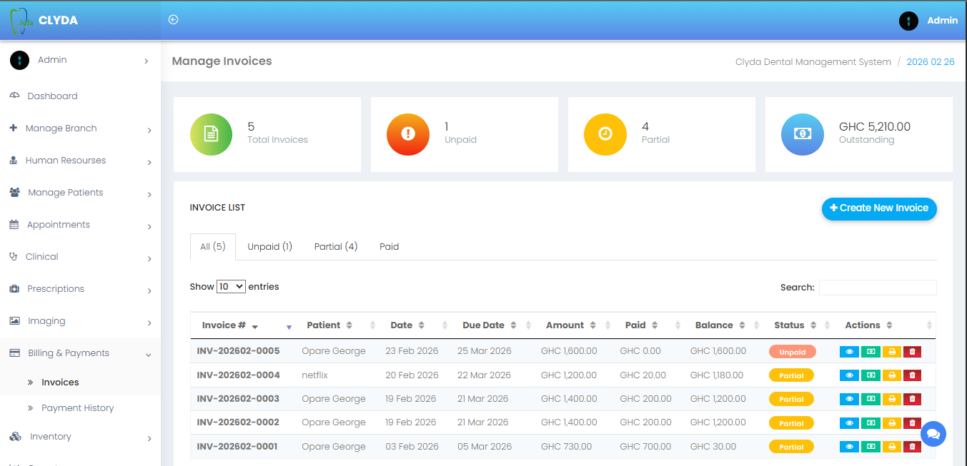View invoice INV-202602-0002 with eye icon
This screenshot has height=466, width=967.
click(x=849, y=423)
